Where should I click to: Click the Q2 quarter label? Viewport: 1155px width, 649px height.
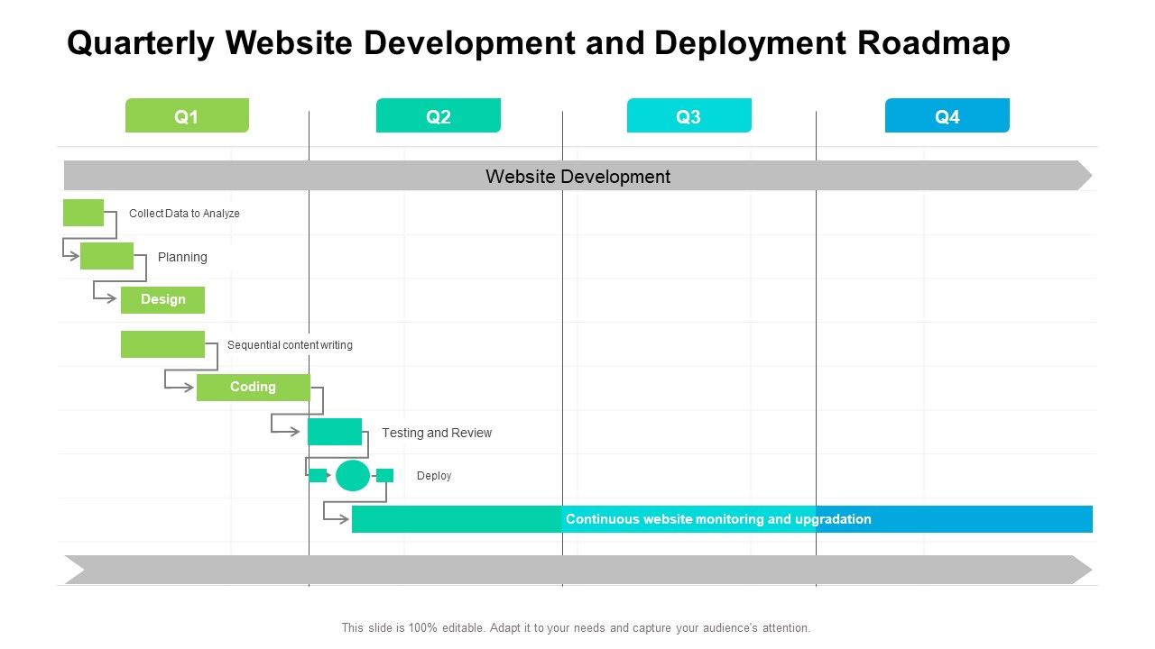439,115
